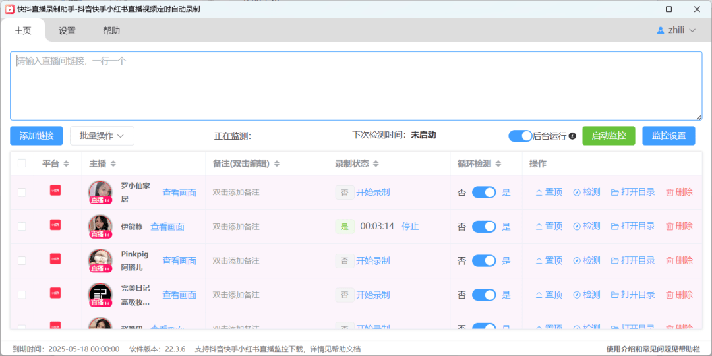
Task: Switch to the 帮助 tab
Action: pos(111,31)
